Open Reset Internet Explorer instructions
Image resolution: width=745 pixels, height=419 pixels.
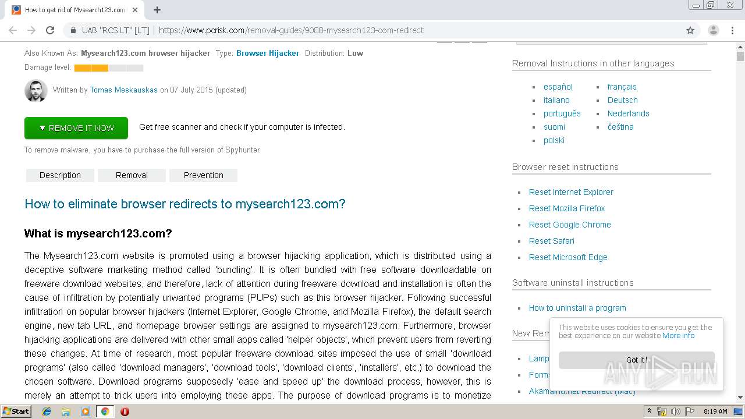571,192
